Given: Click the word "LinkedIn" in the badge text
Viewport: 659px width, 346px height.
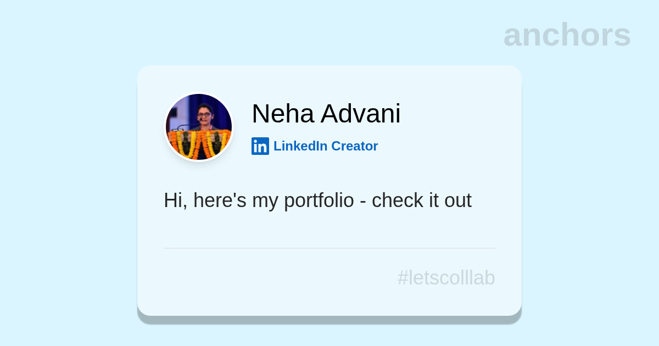Looking at the screenshot, I should click(300, 146).
